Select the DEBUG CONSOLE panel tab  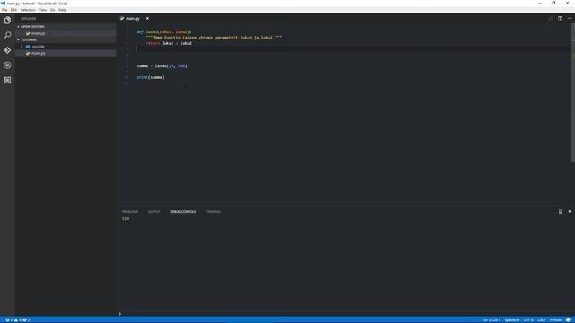pos(182,212)
